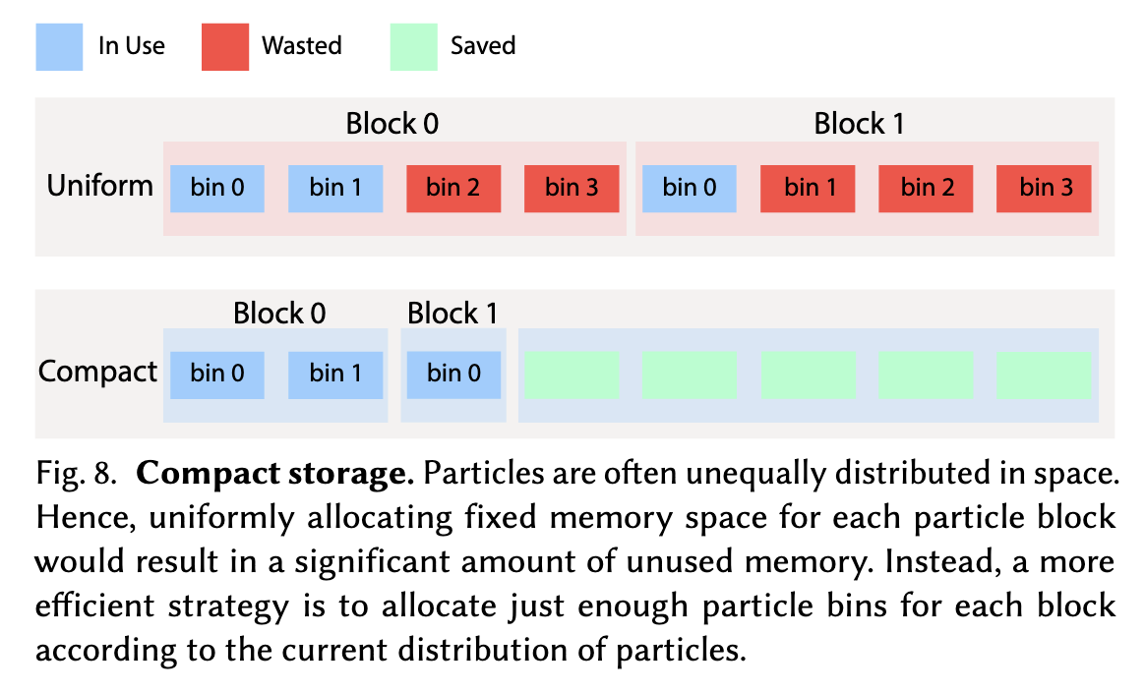This screenshot has width=1145, height=692.
Task: Click the Uniform row label
Action: click(100, 186)
